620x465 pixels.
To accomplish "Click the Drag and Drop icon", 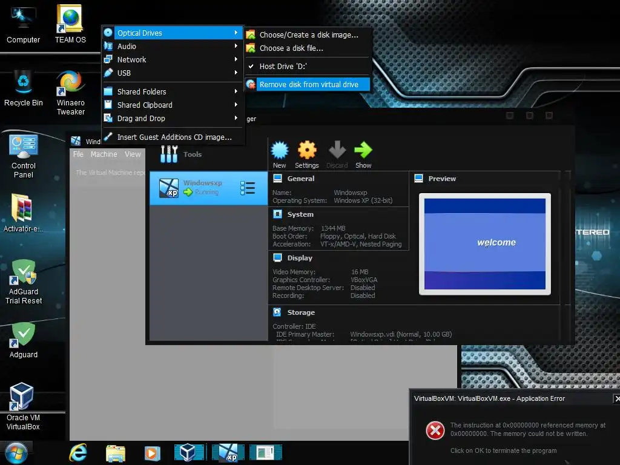I will point(108,118).
